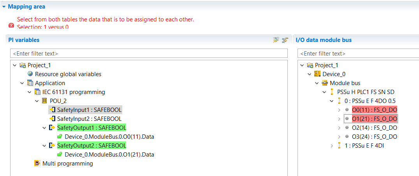Expand the O3(24) : FS_O_DO output
Screen dimensions: 419x176
(340, 137)
